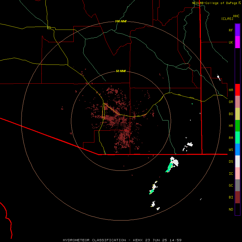
Task: Click the IC pink legend swatch
Action: click(237, 173)
